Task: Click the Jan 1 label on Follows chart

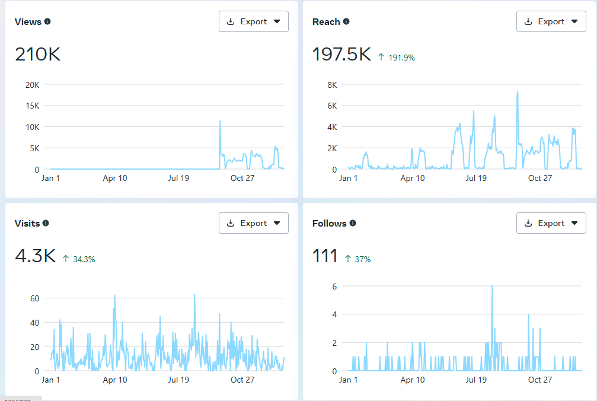Action: [349, 380]
